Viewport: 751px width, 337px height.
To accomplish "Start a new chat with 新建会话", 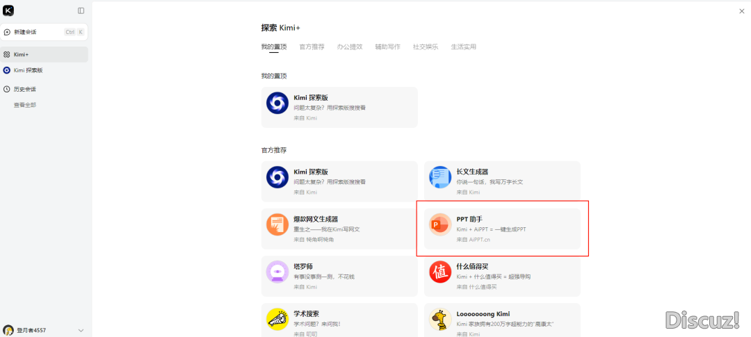I will pyautogui.click(x=44, y=32).
